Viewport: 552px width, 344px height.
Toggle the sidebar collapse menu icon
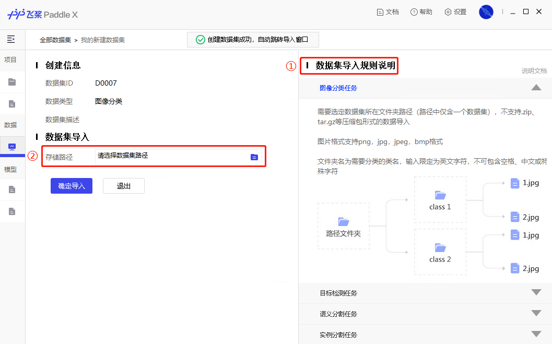coord(11,39)
